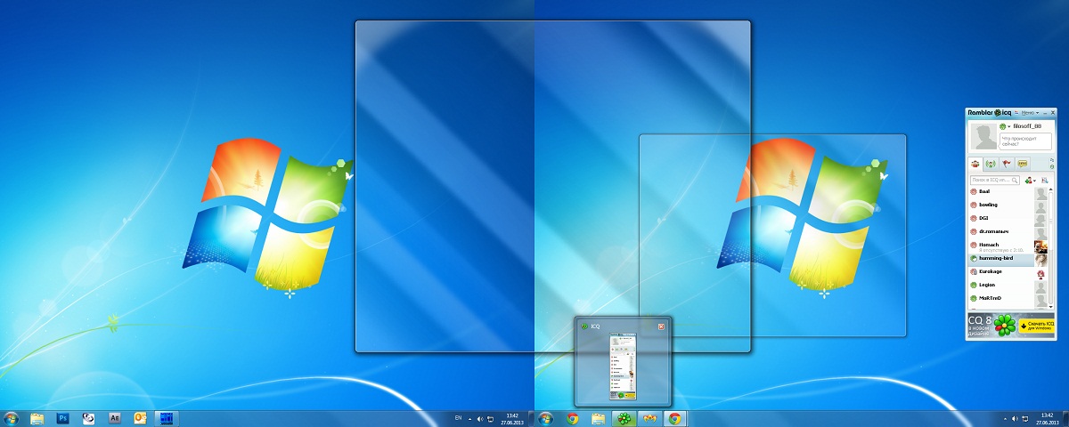Click the icon right of add-contact in ICQ

(x=1045, y=181)
